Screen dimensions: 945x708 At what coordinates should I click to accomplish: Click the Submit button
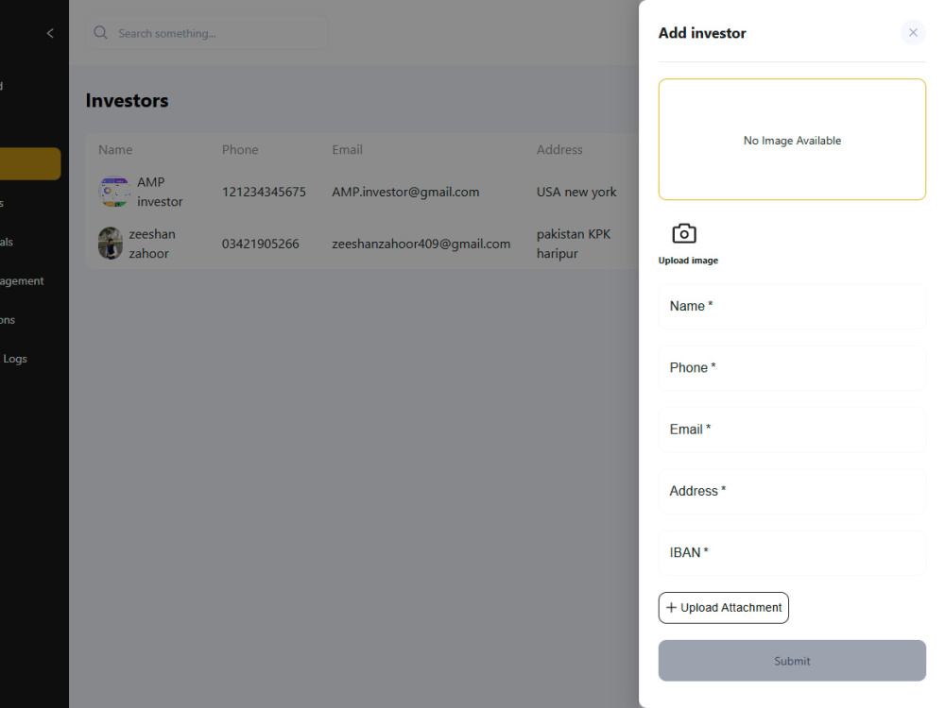coord(792,661)
